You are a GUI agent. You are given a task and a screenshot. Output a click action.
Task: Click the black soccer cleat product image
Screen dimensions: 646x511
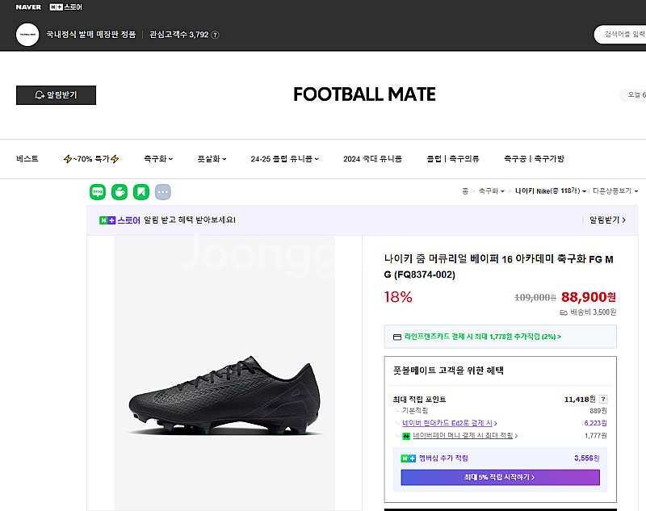(224, 395)
